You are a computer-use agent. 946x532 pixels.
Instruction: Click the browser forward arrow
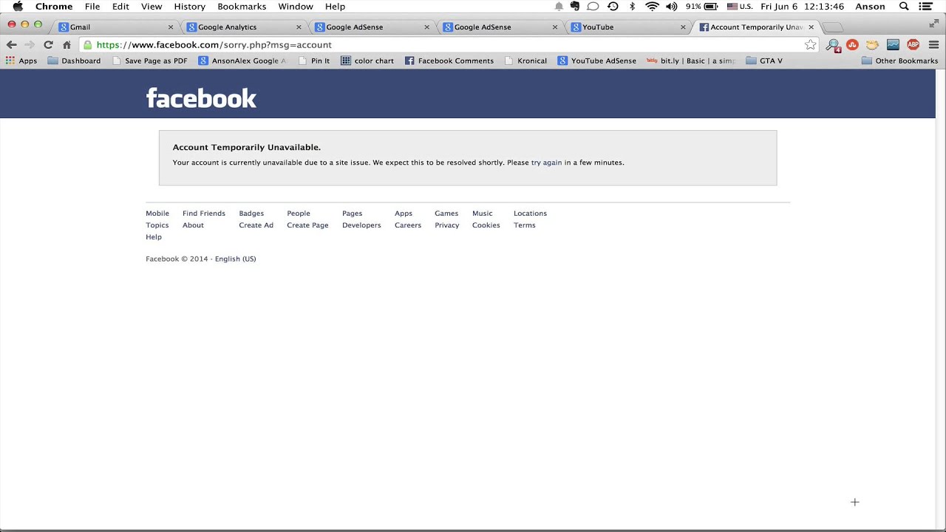tap(30, 44)
